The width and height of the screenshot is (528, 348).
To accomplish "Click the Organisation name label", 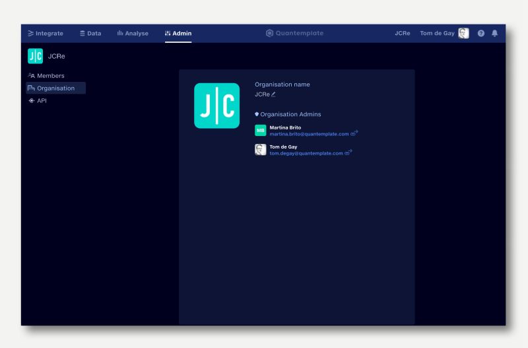I will point(282,85).
